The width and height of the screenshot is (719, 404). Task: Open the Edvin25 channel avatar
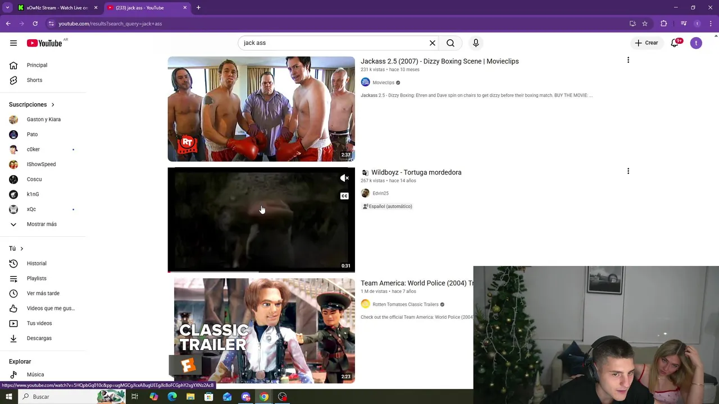point(365,193)
